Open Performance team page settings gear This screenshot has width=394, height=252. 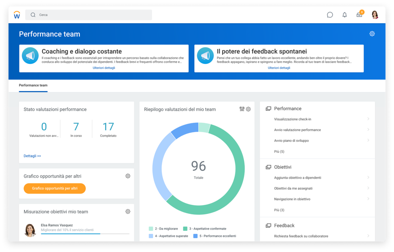(372, 34)
